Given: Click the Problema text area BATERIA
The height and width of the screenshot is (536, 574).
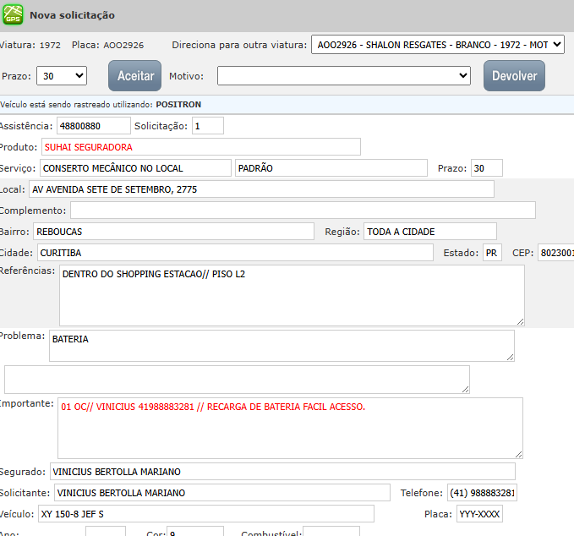Looking at the screenshot, I should (x=282, y=346).
